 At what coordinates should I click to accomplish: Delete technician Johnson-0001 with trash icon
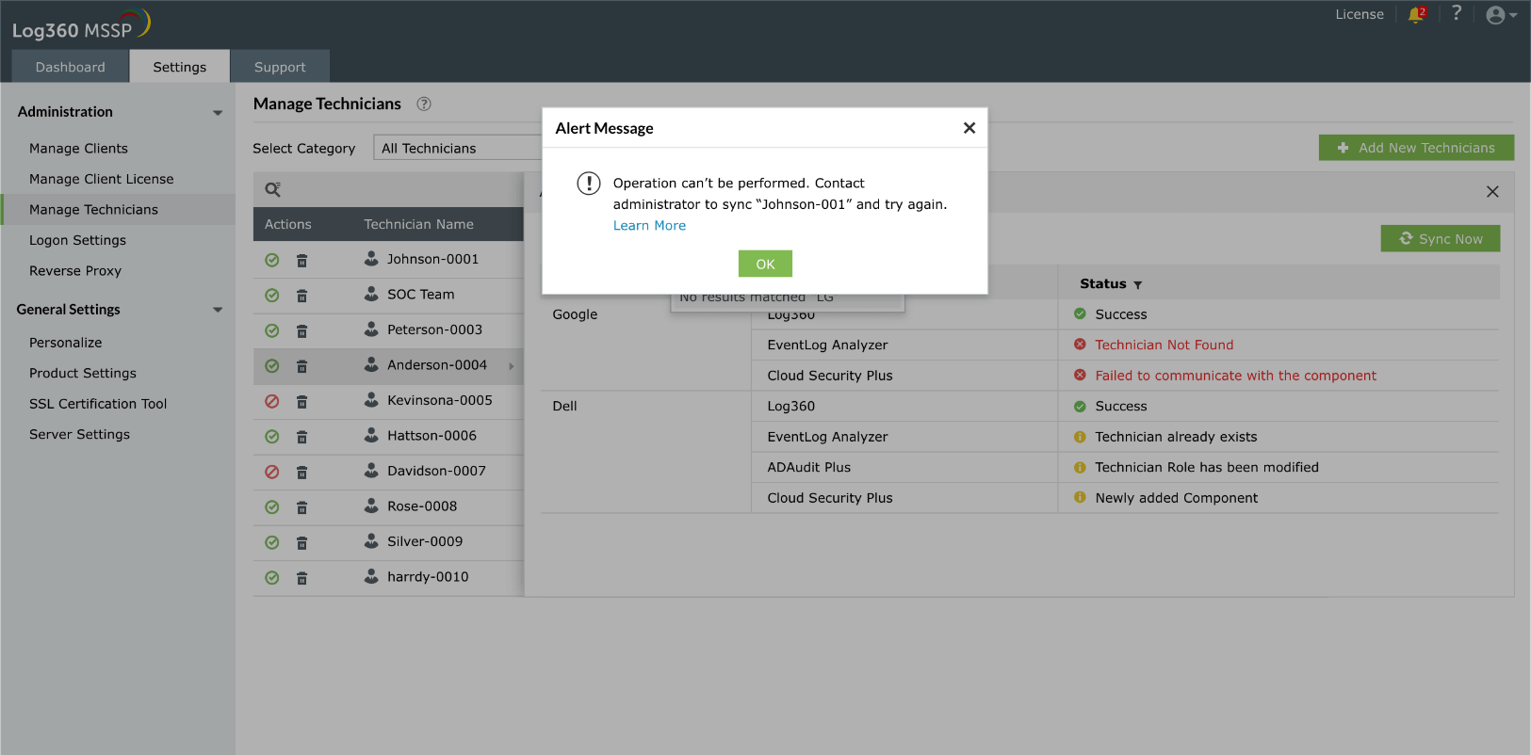[x=301, y=261]
